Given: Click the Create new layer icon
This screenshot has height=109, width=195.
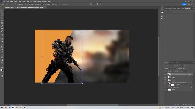Looking at the screenshot, I should click(189, 105).
